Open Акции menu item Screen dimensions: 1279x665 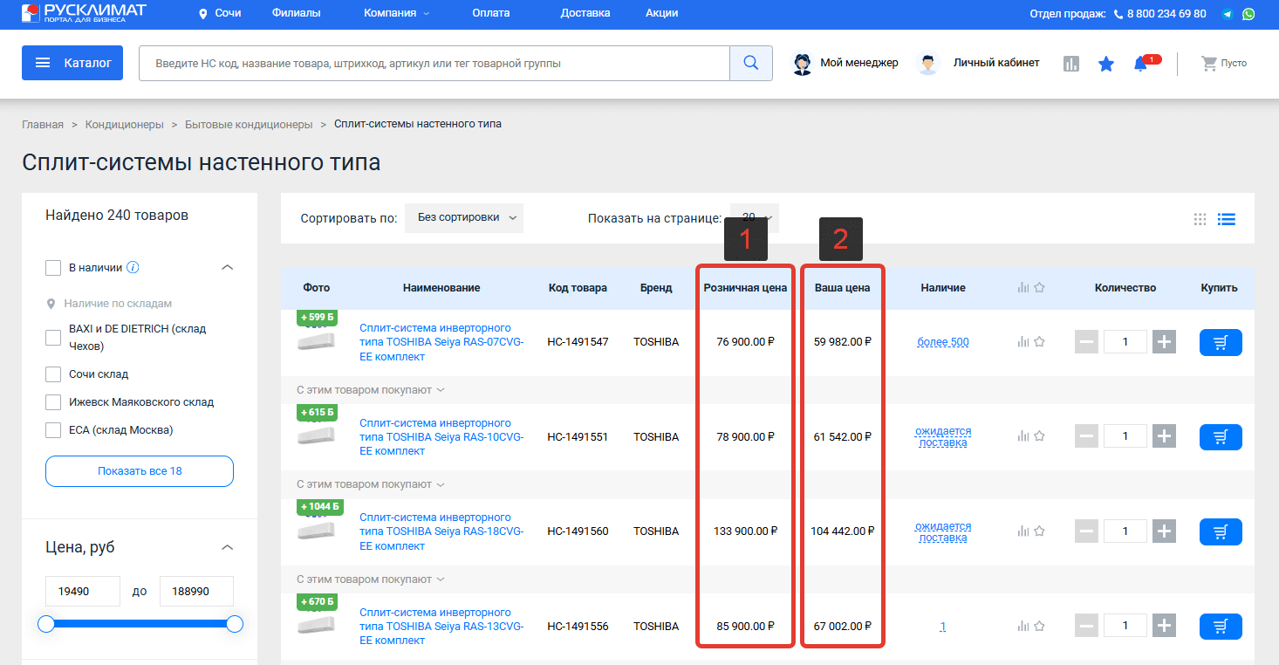pos(662,13)
